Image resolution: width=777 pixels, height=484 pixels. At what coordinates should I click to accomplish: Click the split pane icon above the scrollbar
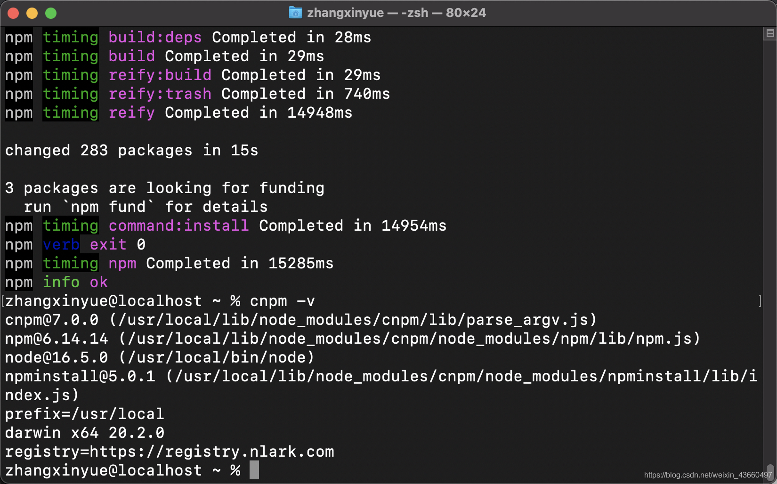click(x=770, y=33)
